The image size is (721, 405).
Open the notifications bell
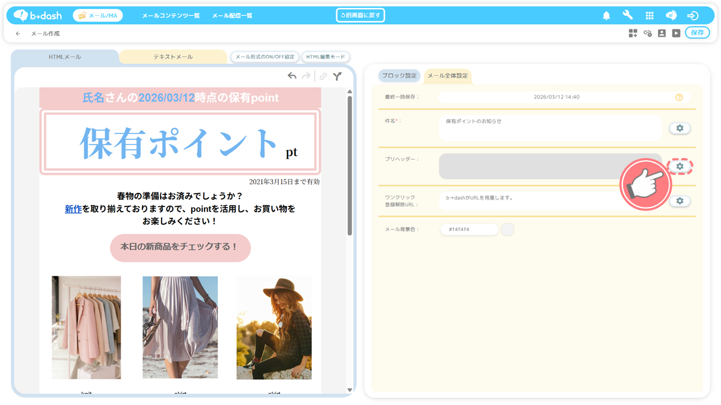[606, 16]
